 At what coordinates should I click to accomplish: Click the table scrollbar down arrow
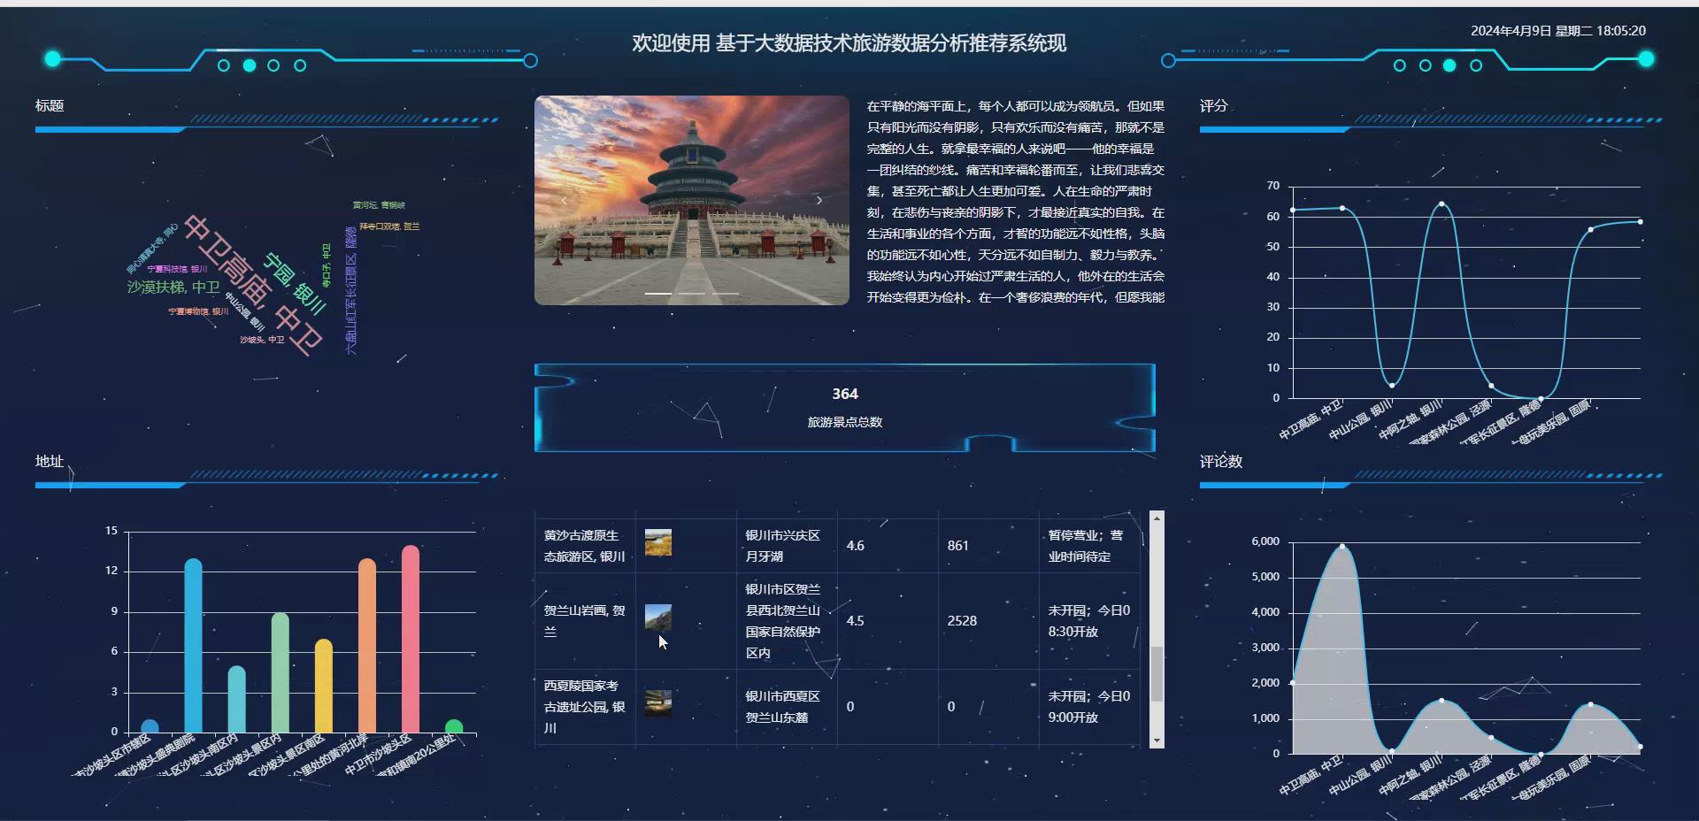point(1157,740)
